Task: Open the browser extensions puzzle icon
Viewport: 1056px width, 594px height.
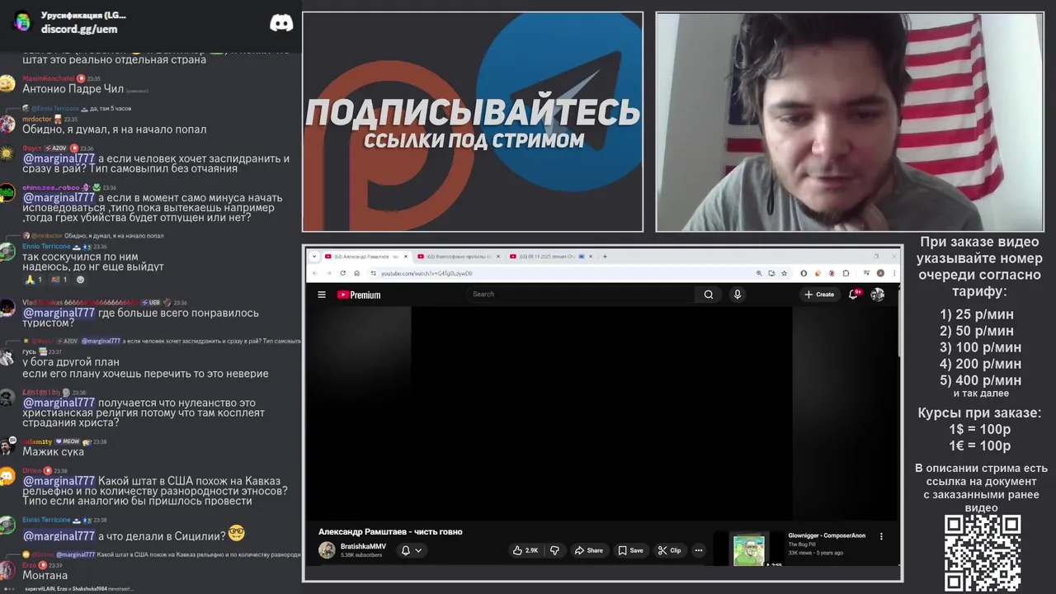Action: (x=847, y=273)
